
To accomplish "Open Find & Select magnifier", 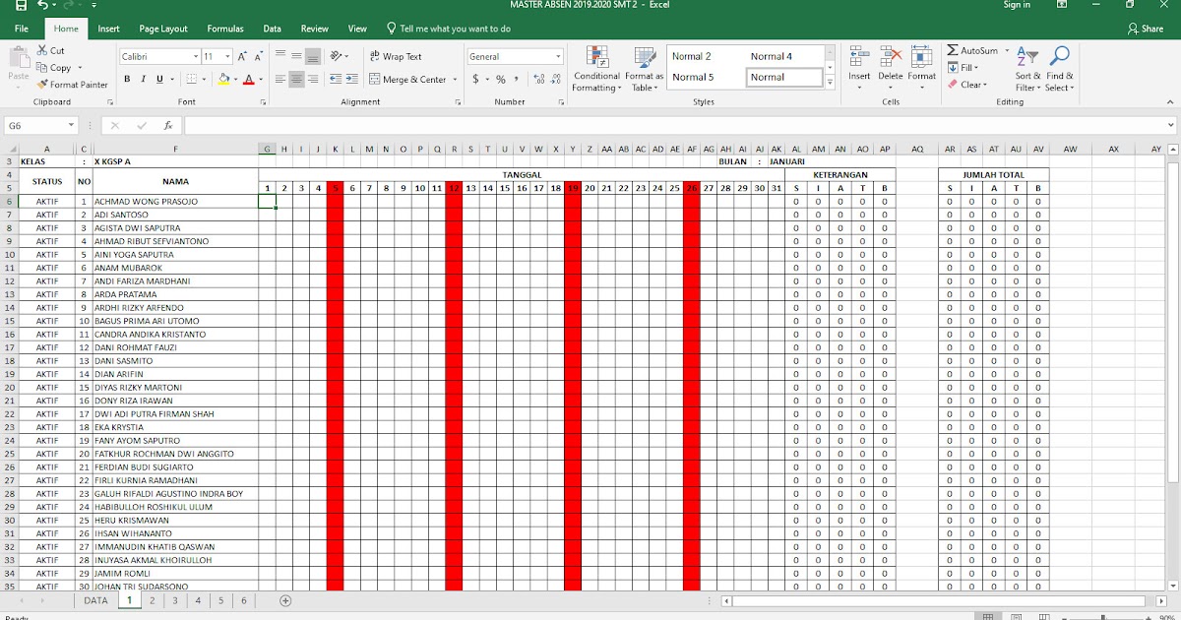I will pyautogui.click(x=1059, y=69).
